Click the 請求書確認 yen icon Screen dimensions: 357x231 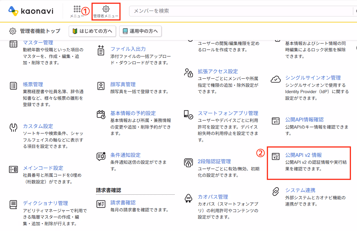pos(101,204)
